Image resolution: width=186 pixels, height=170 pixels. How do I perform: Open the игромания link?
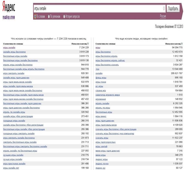pyautogui.click(x=101, y=99)
